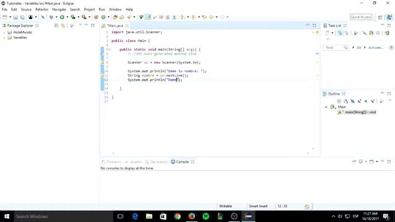Viewport: 395px width, 222px height.
Task: Toggle Hide Static Members in Outline
Action: (x=359, y=101)
